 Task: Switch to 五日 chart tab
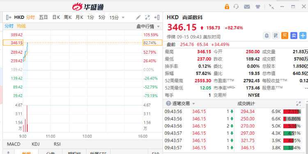[43, 18]
